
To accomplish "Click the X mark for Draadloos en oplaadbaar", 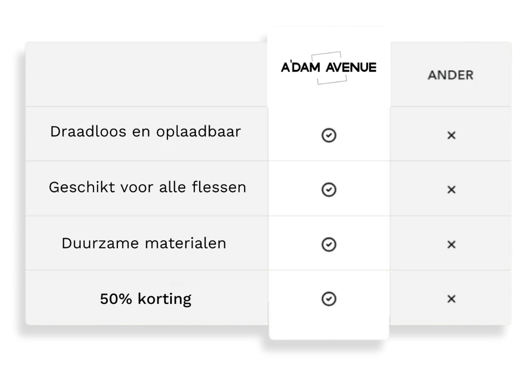I will tap(451, 136).
